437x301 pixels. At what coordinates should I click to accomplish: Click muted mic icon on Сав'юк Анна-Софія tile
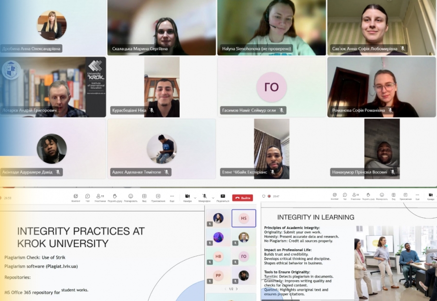click(x=403, y=48)
